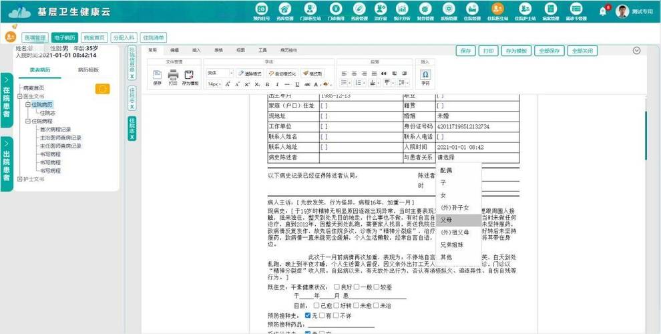
Task: Click the 打印 printer icon in toolbar
Action: [173, 75]
